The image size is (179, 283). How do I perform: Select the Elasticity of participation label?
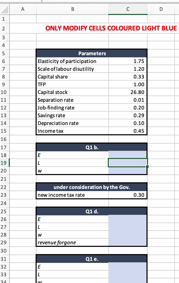67,61
